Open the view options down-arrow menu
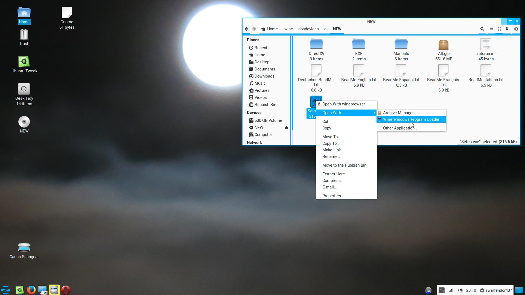The image size is (525, 295). (507, 29)
